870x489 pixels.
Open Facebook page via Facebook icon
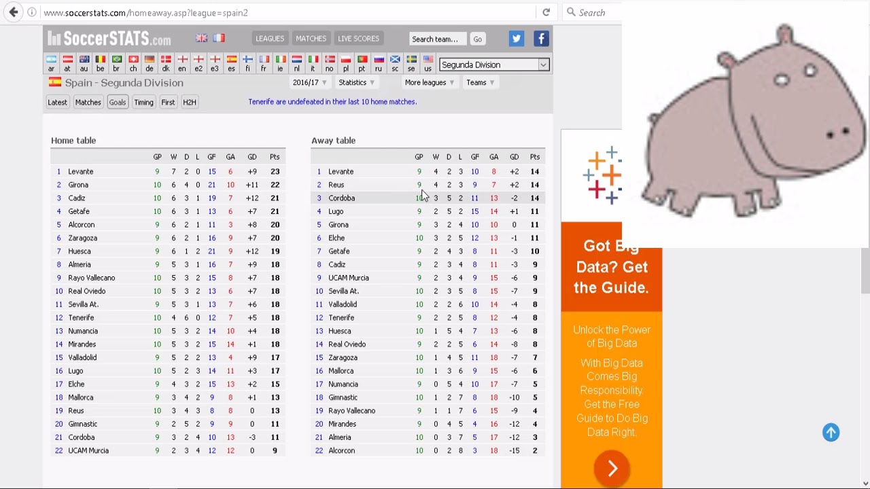[x=541, y=39]
